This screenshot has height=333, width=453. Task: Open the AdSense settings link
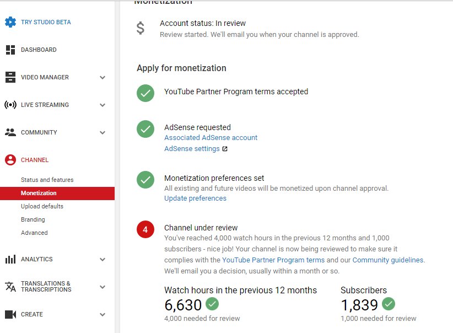192,148
